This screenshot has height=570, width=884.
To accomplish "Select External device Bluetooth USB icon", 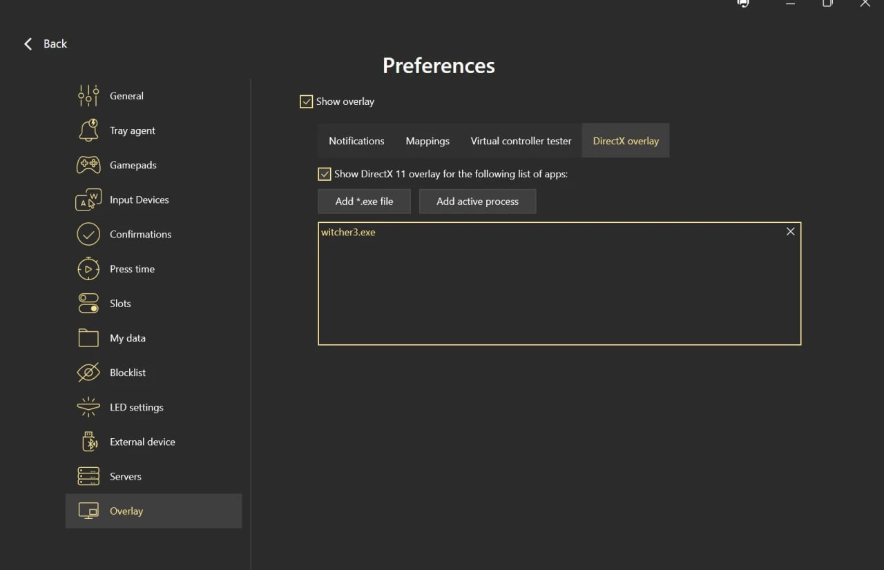I will pos(90,442).
